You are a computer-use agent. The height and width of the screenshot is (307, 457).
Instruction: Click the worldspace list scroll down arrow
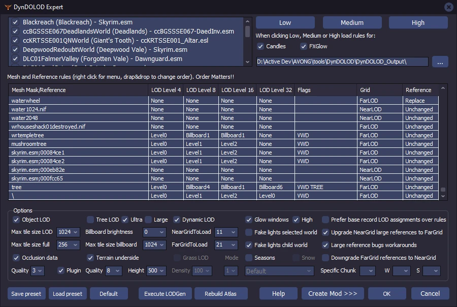(x=247, y=62)
